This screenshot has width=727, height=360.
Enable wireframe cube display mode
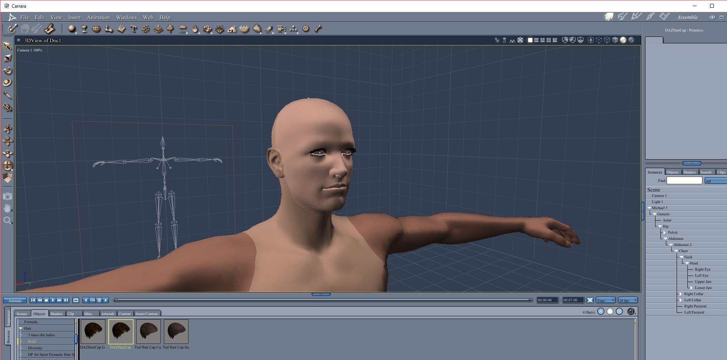pos(607,40)
